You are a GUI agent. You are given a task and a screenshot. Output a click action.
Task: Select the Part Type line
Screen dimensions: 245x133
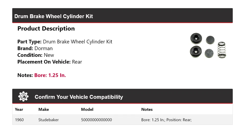coord(65,42)
